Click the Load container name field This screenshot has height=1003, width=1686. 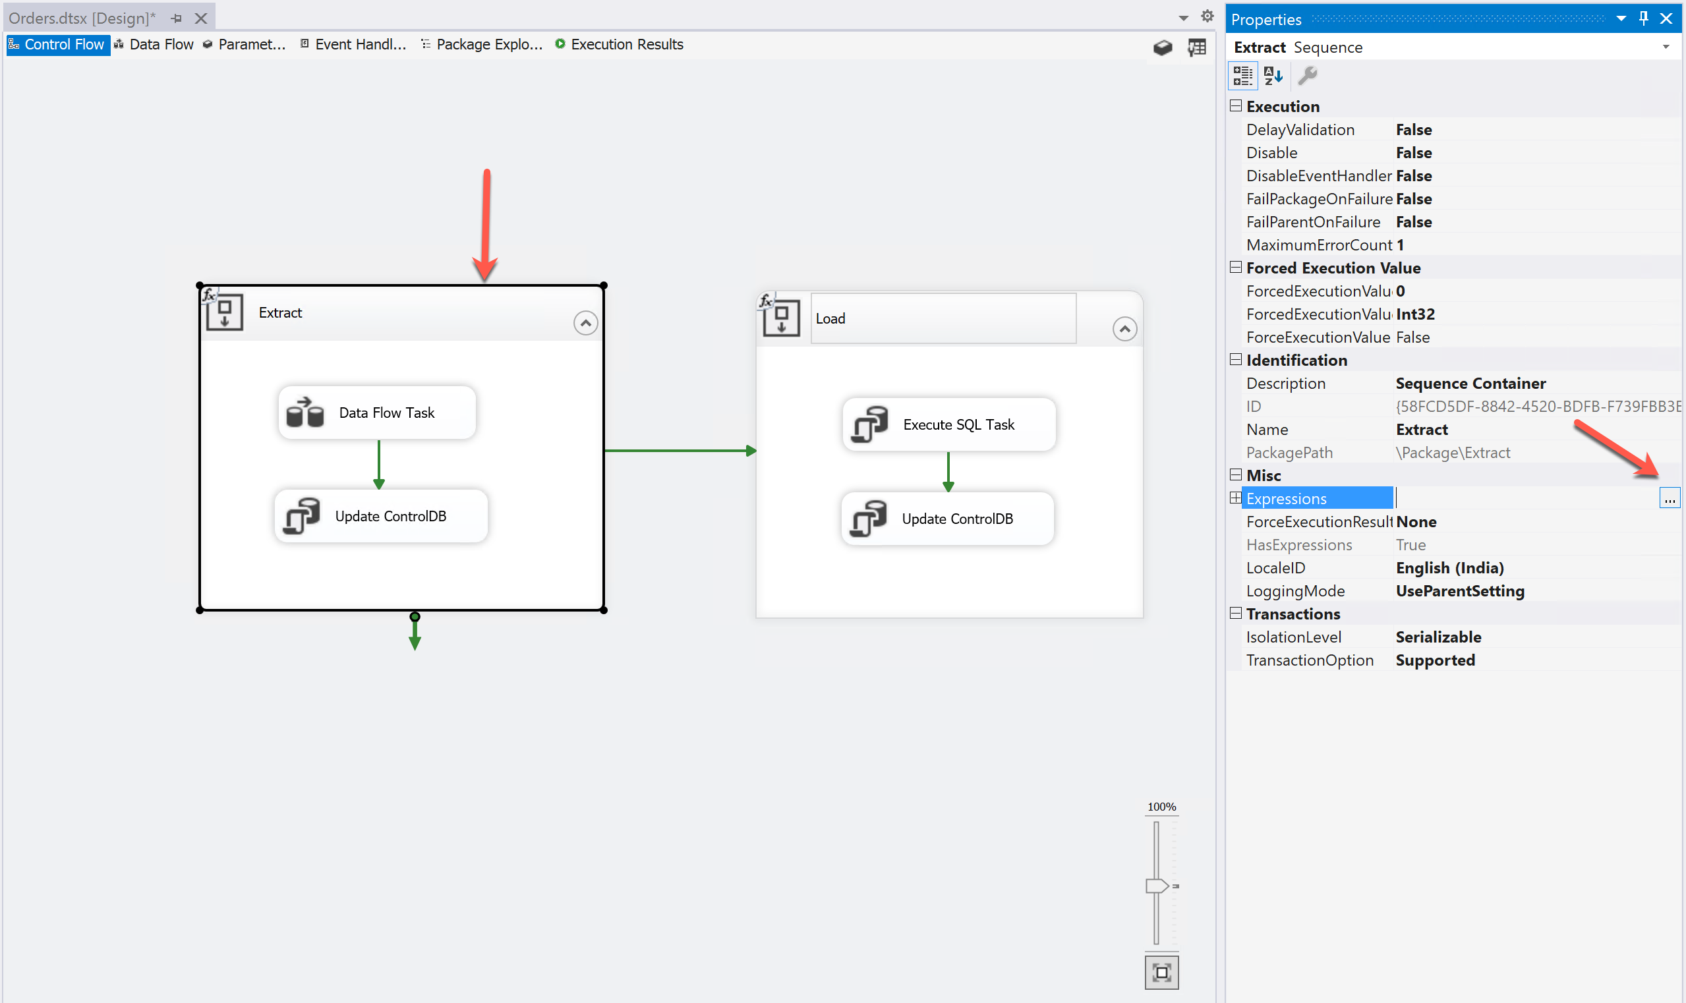pyautogui.click(x=943, y=318)
